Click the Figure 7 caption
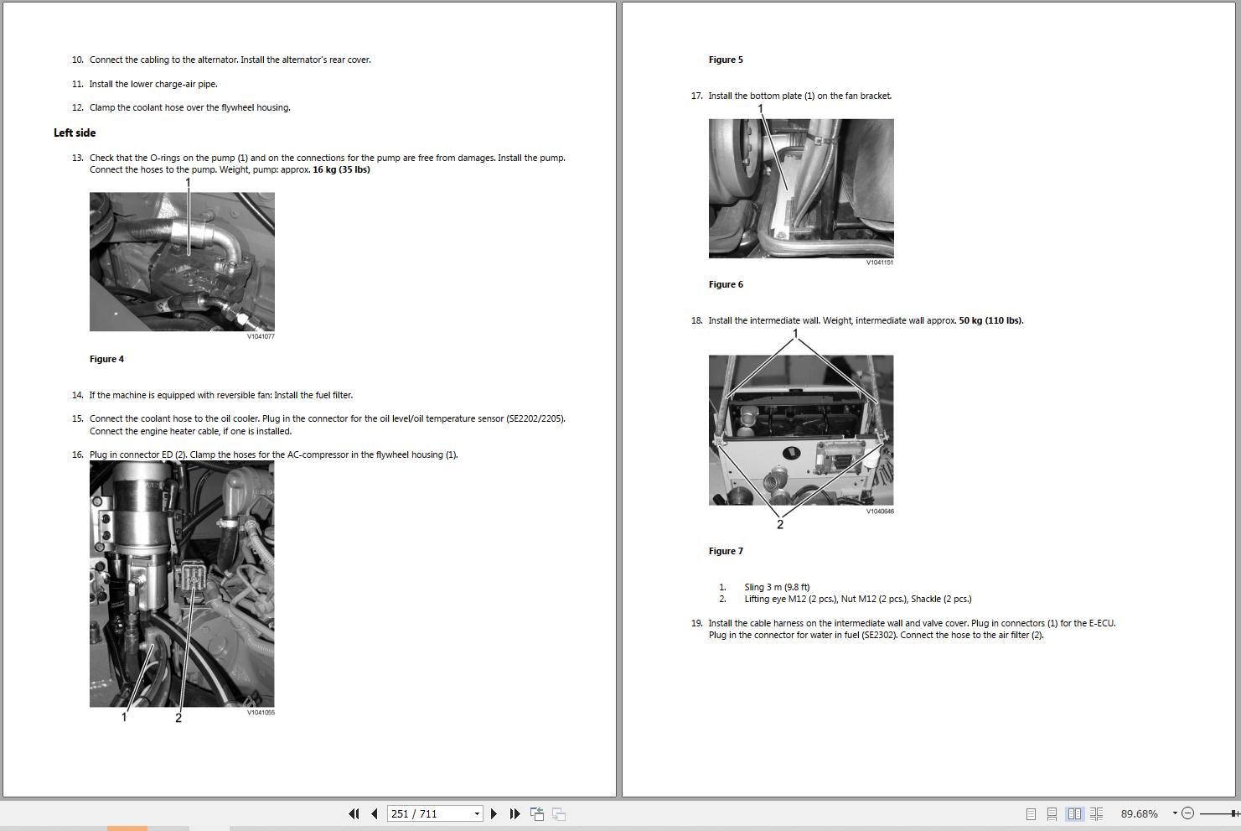The width and height of the screenshot is (1241, 831). (x=725, y=551)
